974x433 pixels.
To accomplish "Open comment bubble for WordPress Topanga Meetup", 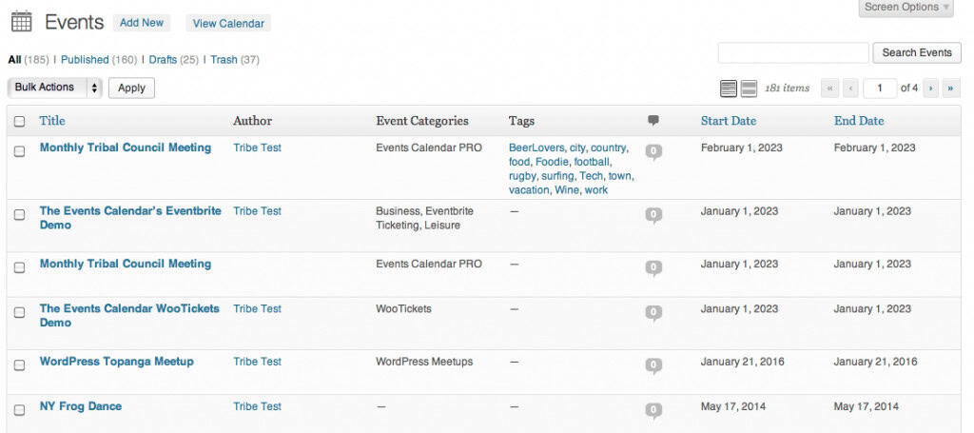I will [x=653, y=365].
